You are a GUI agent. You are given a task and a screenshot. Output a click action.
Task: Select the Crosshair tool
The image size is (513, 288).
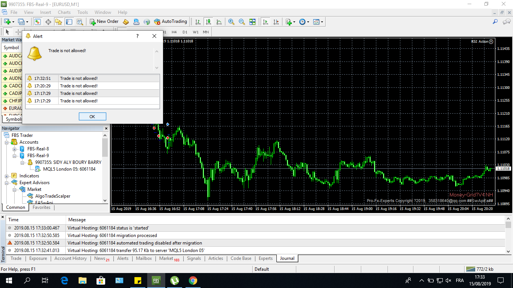(18, 32)
